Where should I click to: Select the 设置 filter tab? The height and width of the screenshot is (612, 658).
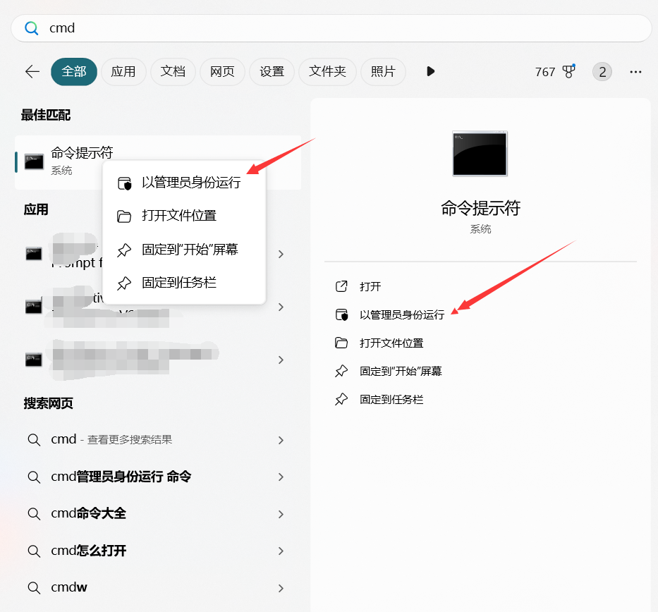[x=272, y=72]
